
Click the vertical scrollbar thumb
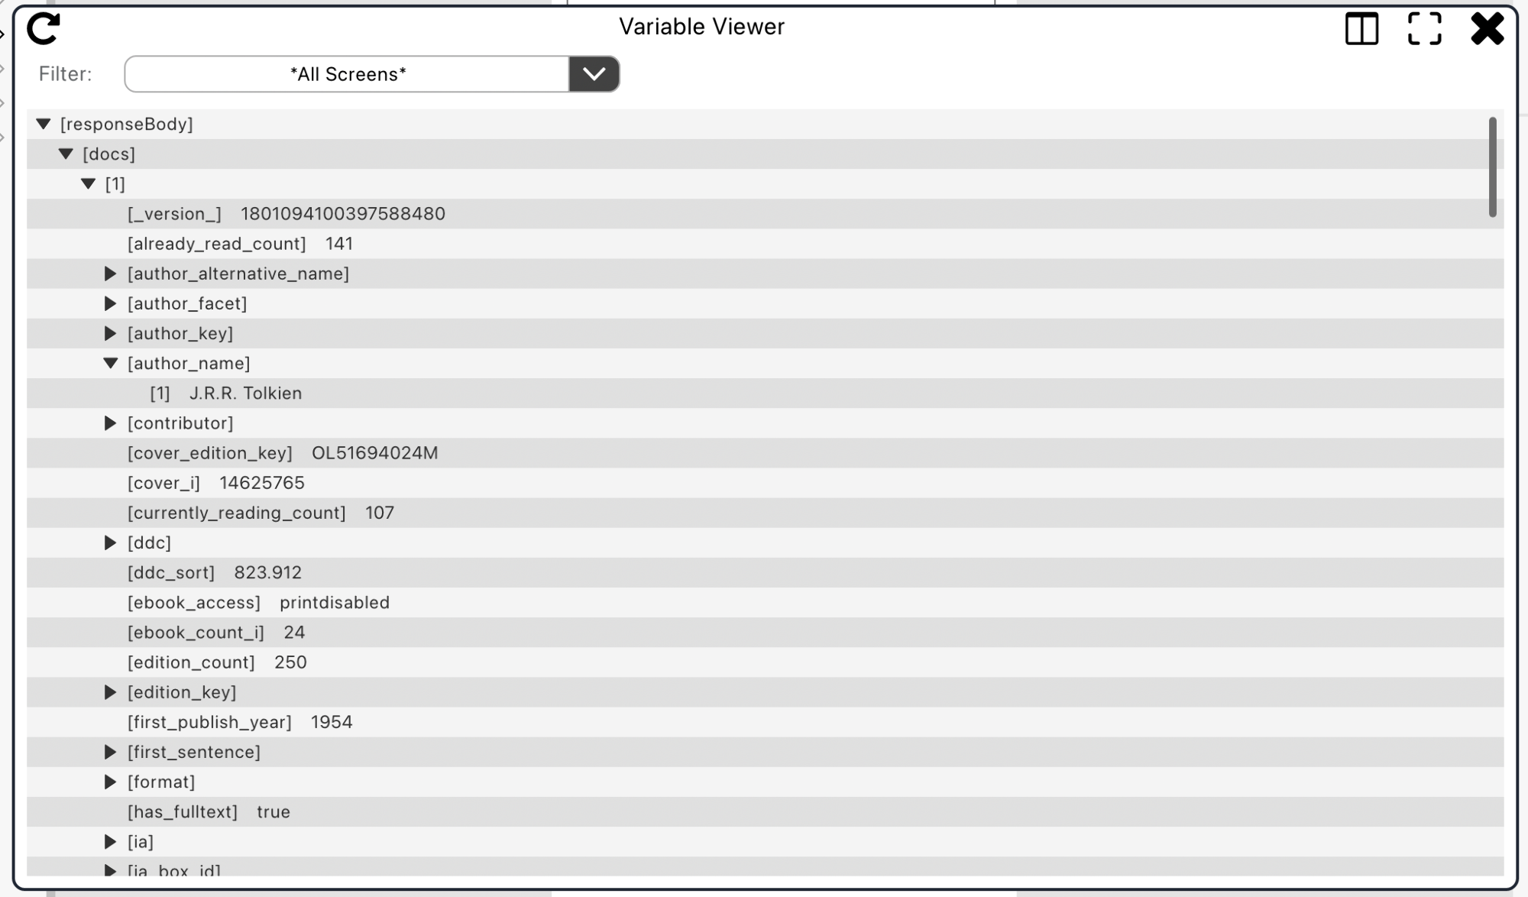(x=1492, y=167)
